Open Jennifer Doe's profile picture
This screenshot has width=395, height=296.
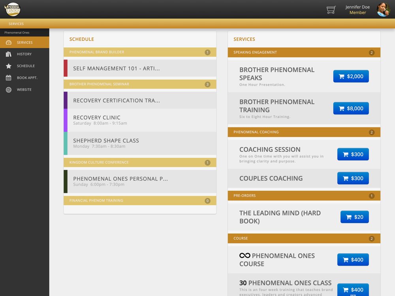(x=383, y=9)
